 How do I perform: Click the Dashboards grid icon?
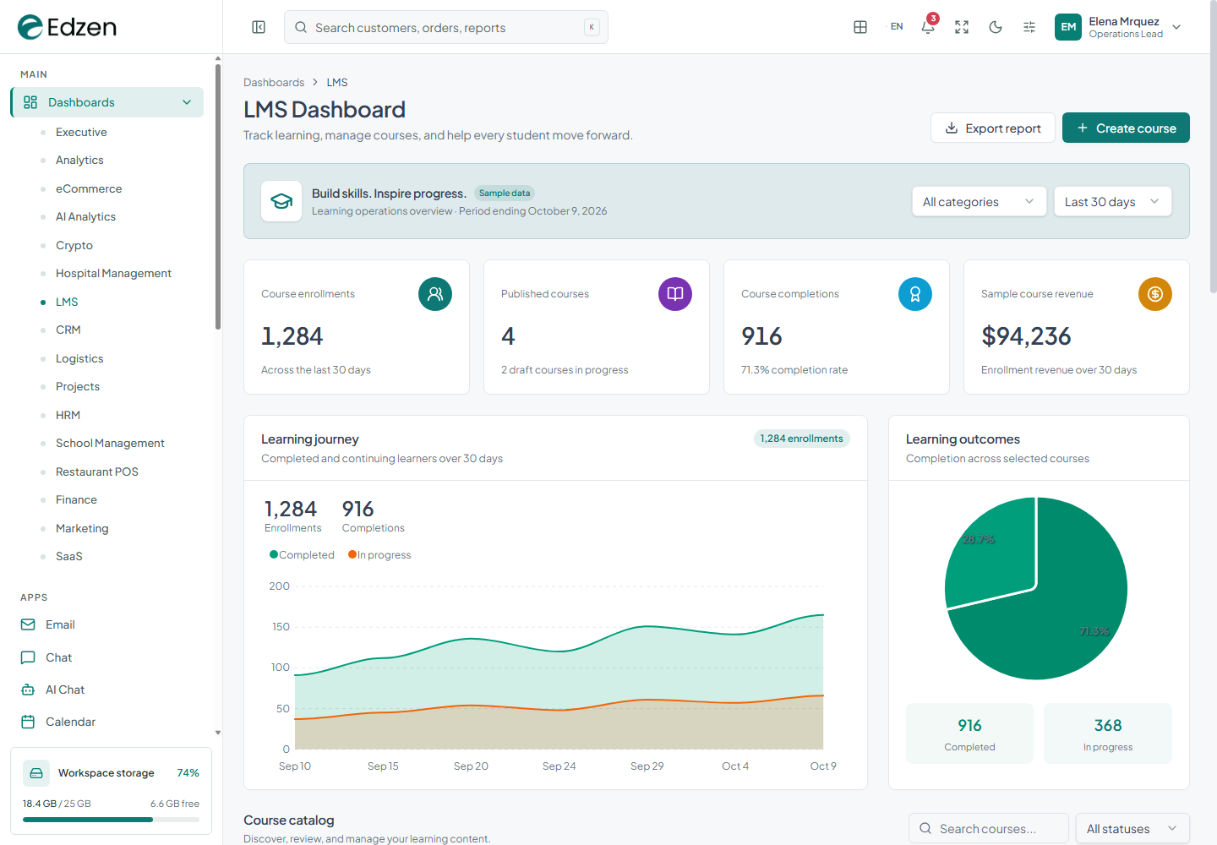(30, 102)
